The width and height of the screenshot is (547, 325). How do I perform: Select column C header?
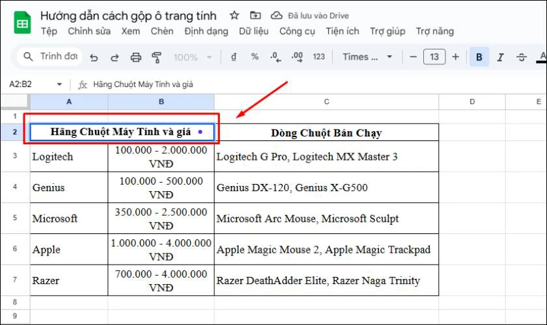click(326, 101)
